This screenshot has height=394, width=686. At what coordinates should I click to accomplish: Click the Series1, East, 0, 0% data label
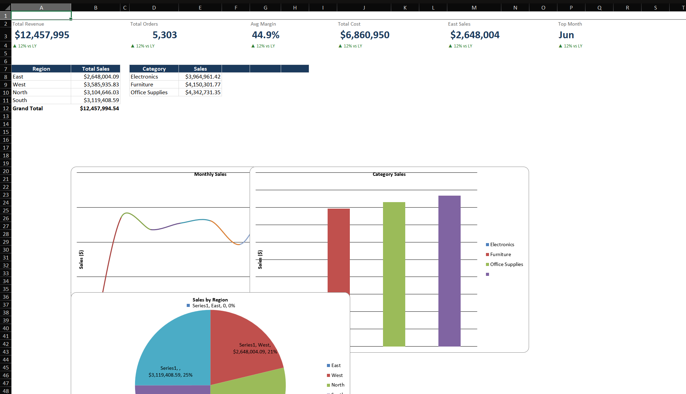pyautogui.click(x=211, y=306)
